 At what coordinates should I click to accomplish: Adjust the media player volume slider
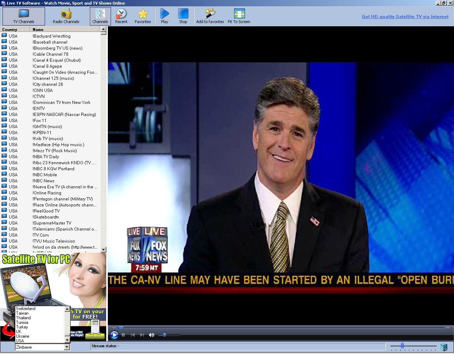(x=164, y=335)
